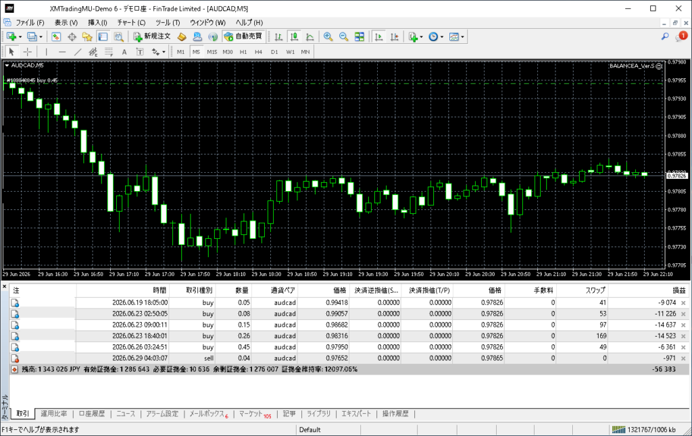Open the Market Watch panel icon
Screen dimensions: 692x436
click(x=56, y=36)
